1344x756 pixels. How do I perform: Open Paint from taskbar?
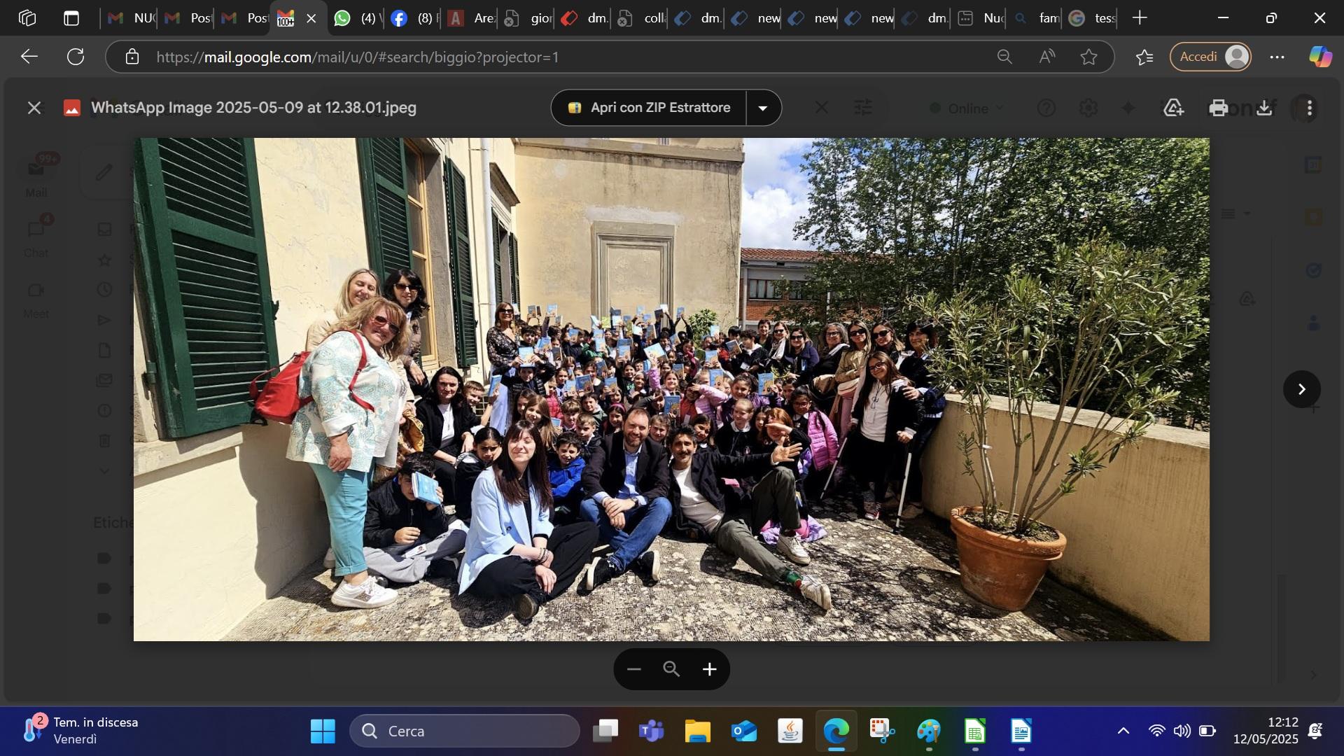tap(929, 731)
